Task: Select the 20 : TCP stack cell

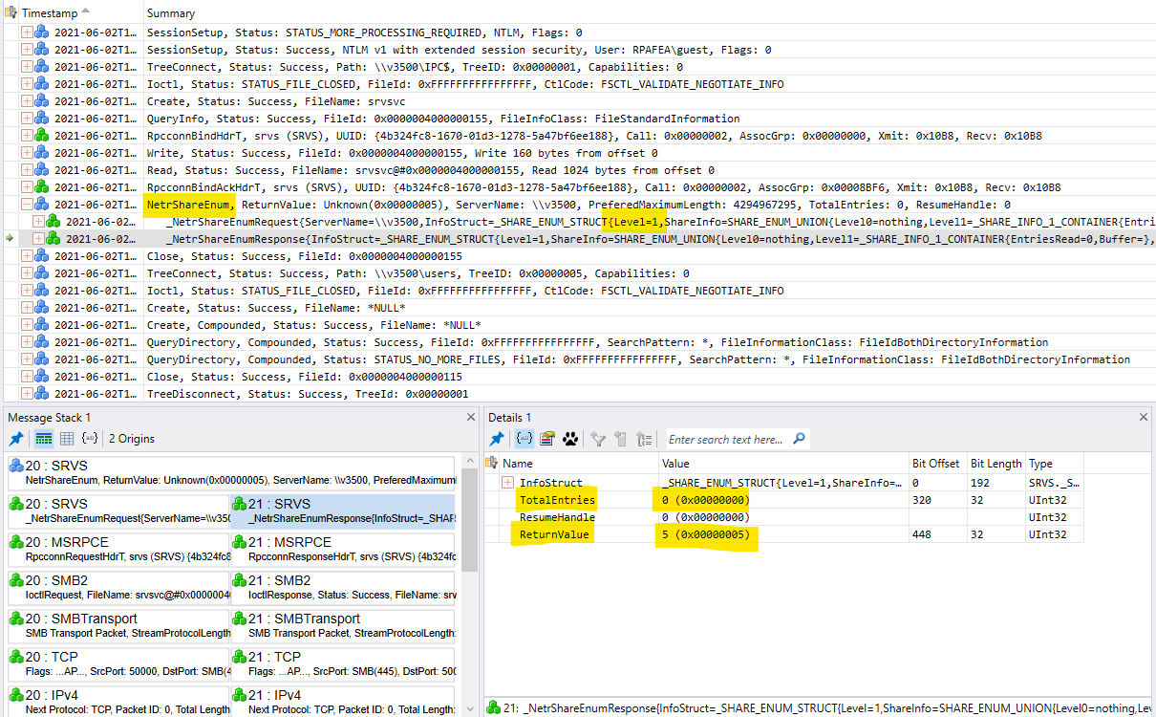Action: pyautogui.click(x=117, y=663)
